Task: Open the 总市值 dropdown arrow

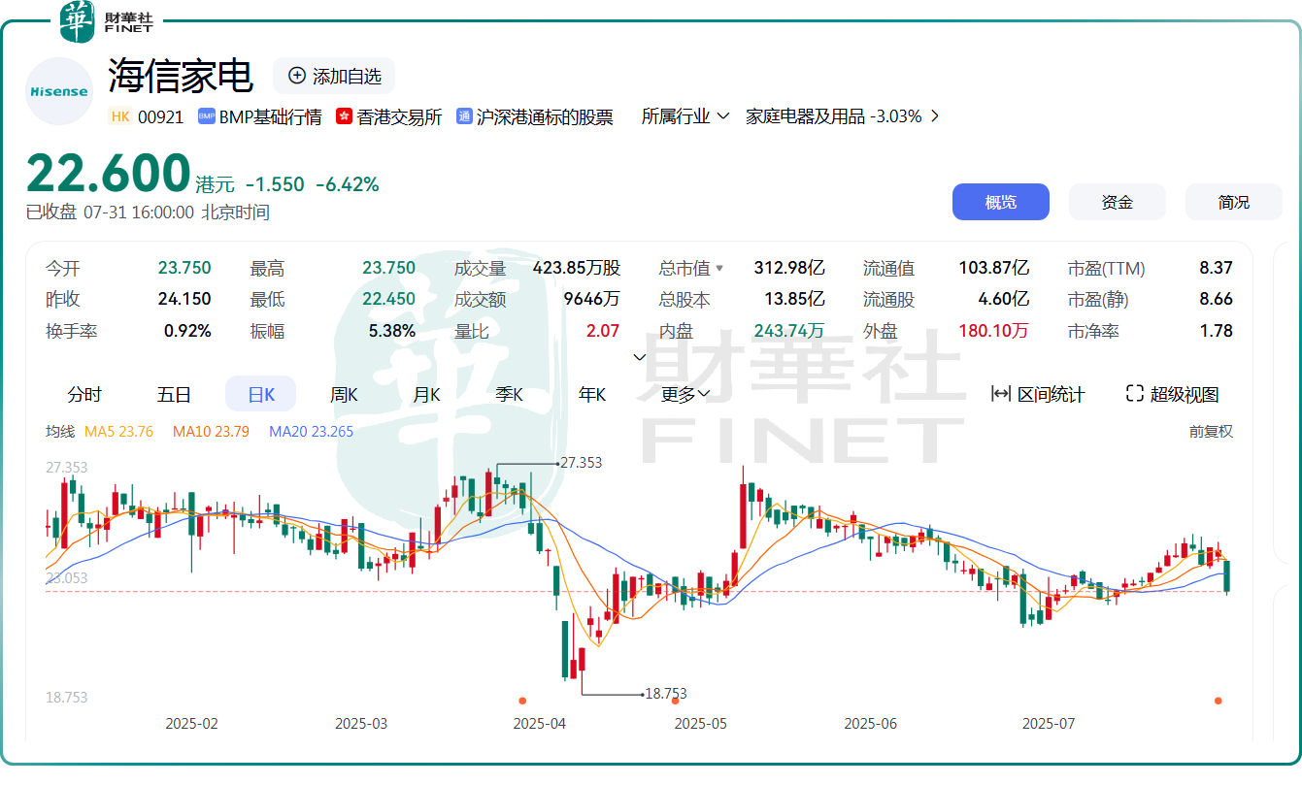Action: click(720, 269)
